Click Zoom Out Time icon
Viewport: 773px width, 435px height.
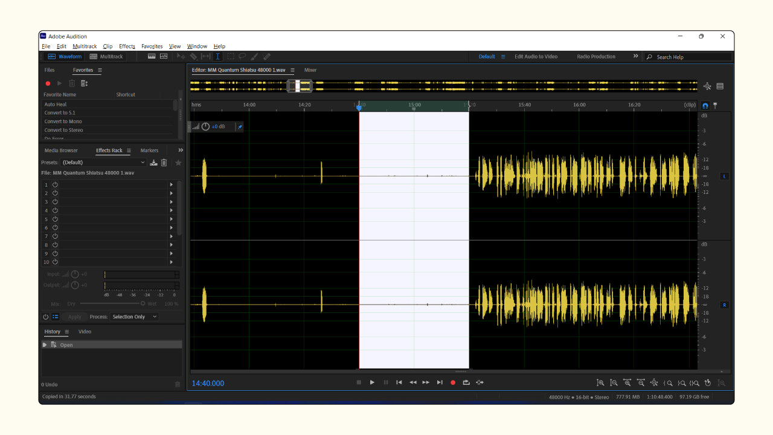[641, 382]
